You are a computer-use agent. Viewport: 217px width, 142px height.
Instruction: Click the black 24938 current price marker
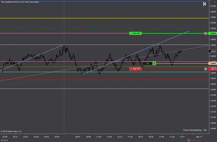tap(213, 51)
